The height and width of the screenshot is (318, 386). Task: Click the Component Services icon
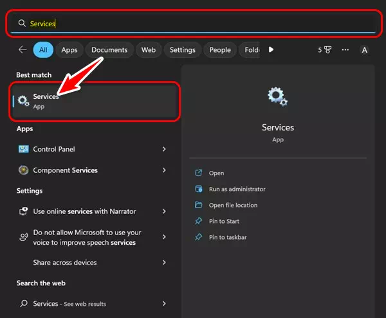(x=24, y=170)
